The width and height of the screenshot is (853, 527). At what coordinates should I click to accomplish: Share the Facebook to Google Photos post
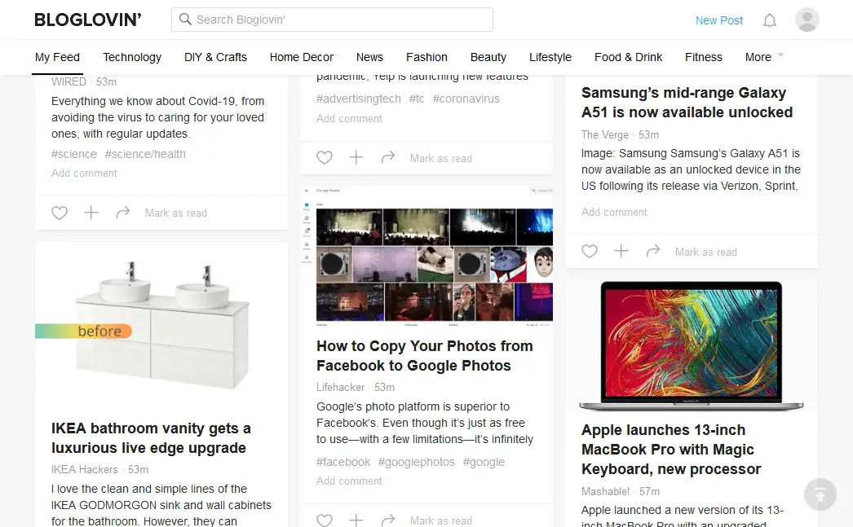[388, 520]
